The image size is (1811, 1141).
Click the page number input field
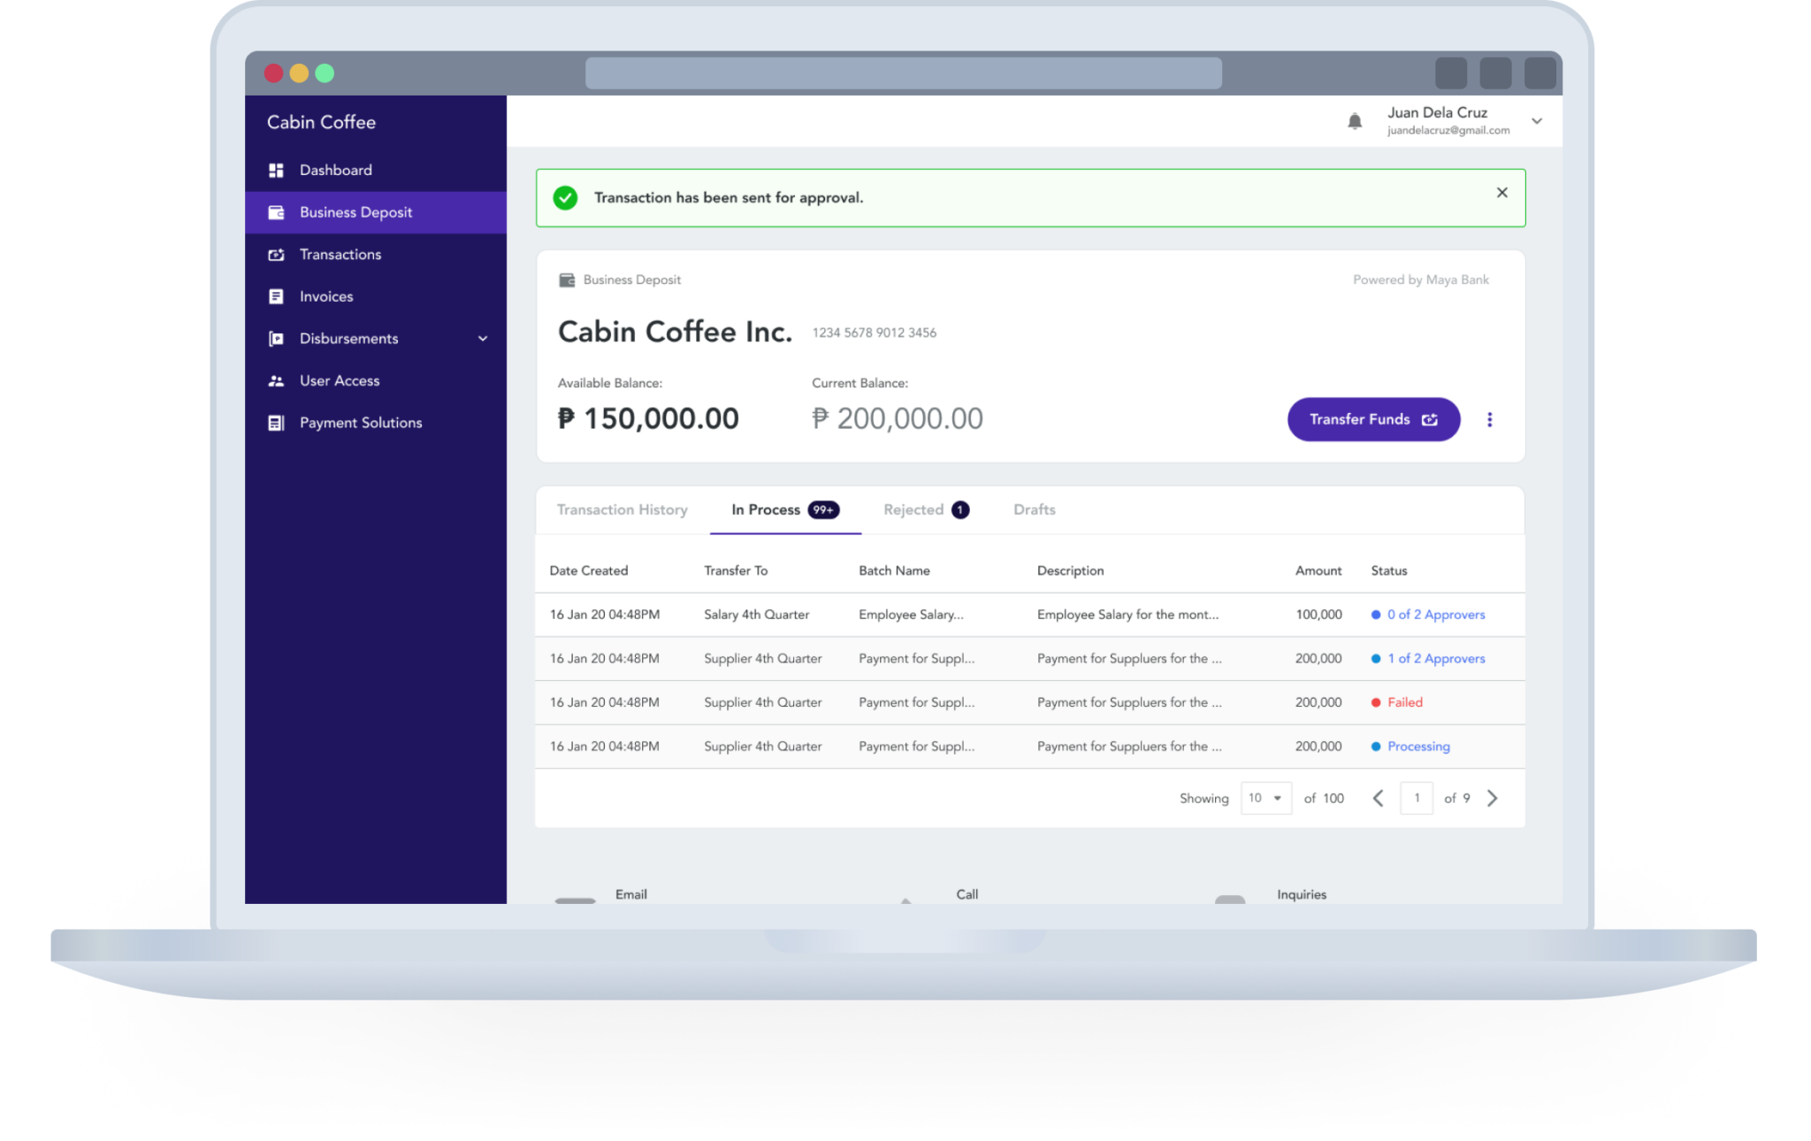1417,798
